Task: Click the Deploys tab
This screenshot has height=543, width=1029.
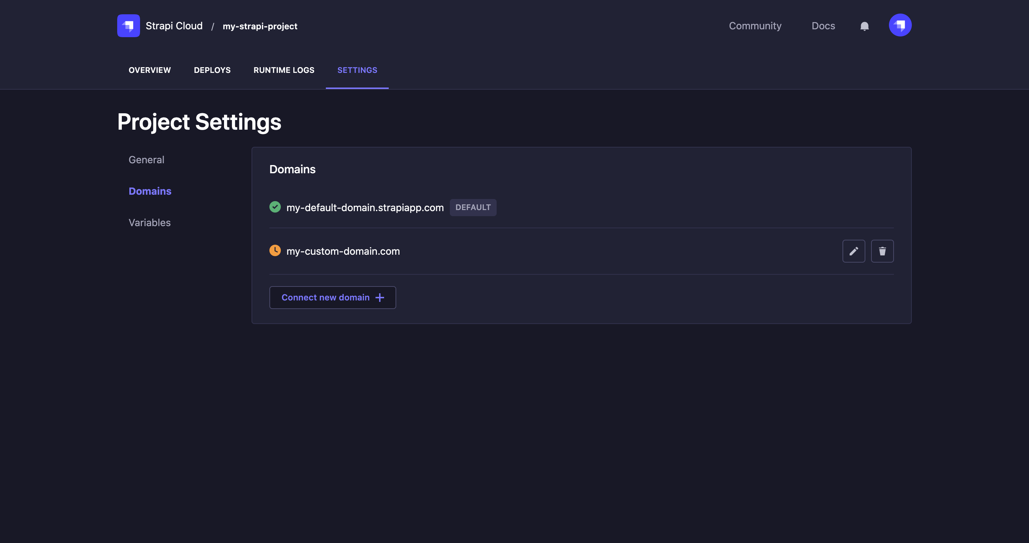Action: click(x=212, y=69)
